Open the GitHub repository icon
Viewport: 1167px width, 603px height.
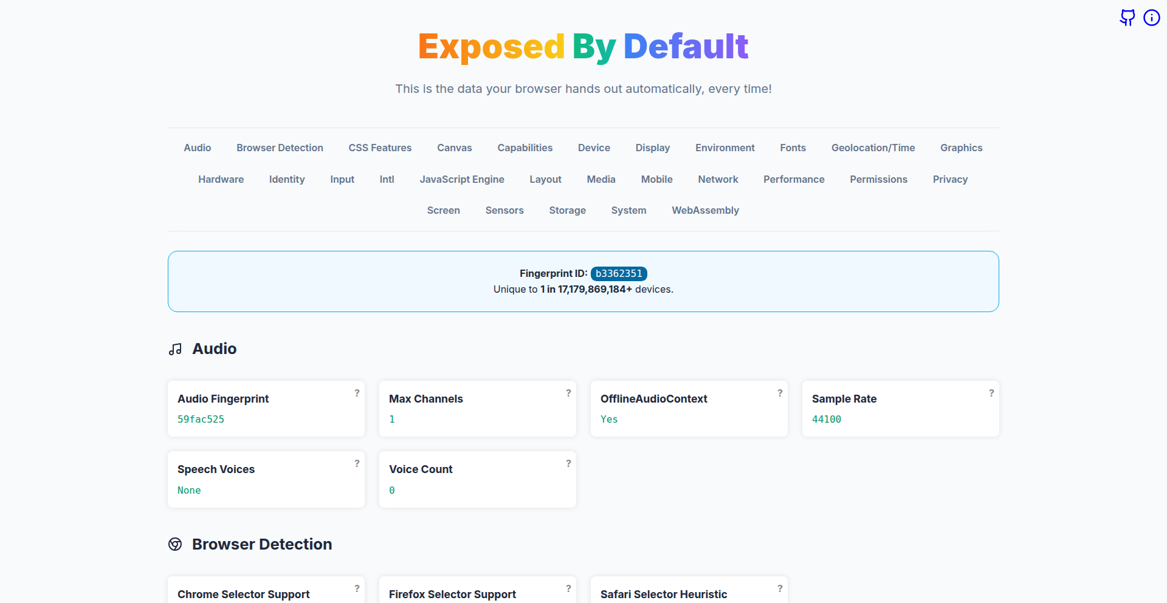coord(1127,18)
